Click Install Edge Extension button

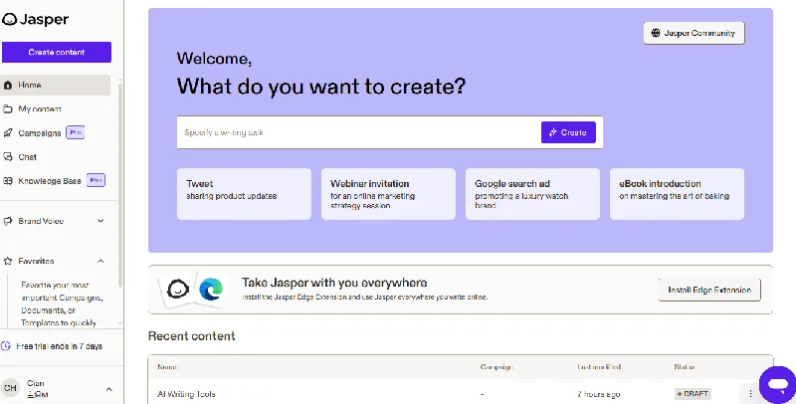pos(709,290)
